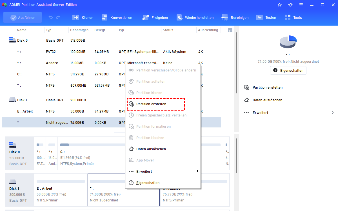The height and width of the screenshot is (211, 338).
Task: Choose App Mover in context menu
Action: click(x=163, y=160)
